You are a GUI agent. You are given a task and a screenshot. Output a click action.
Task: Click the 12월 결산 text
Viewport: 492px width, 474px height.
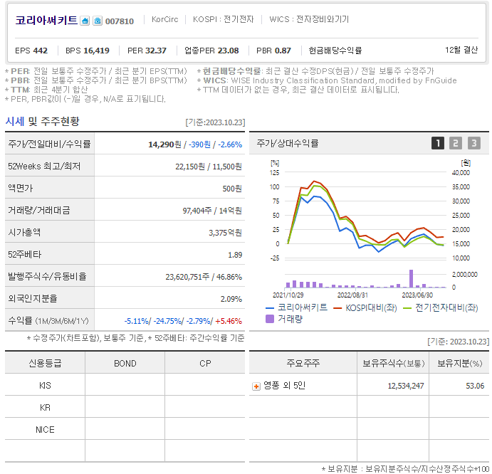461,50
